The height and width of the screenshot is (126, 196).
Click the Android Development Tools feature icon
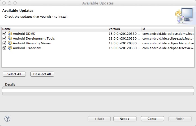click(x=10, y=38)
